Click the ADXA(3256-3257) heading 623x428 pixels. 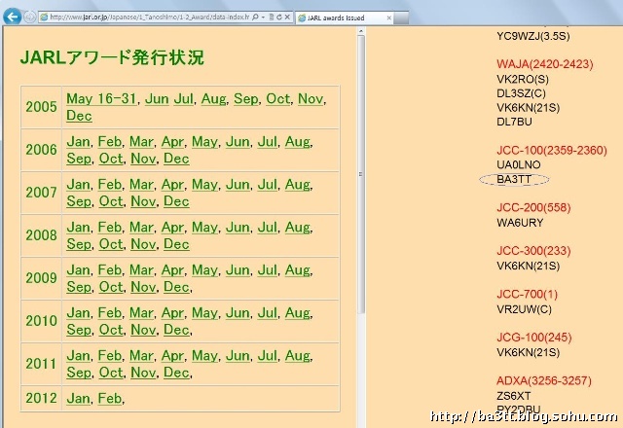point(544,380)
